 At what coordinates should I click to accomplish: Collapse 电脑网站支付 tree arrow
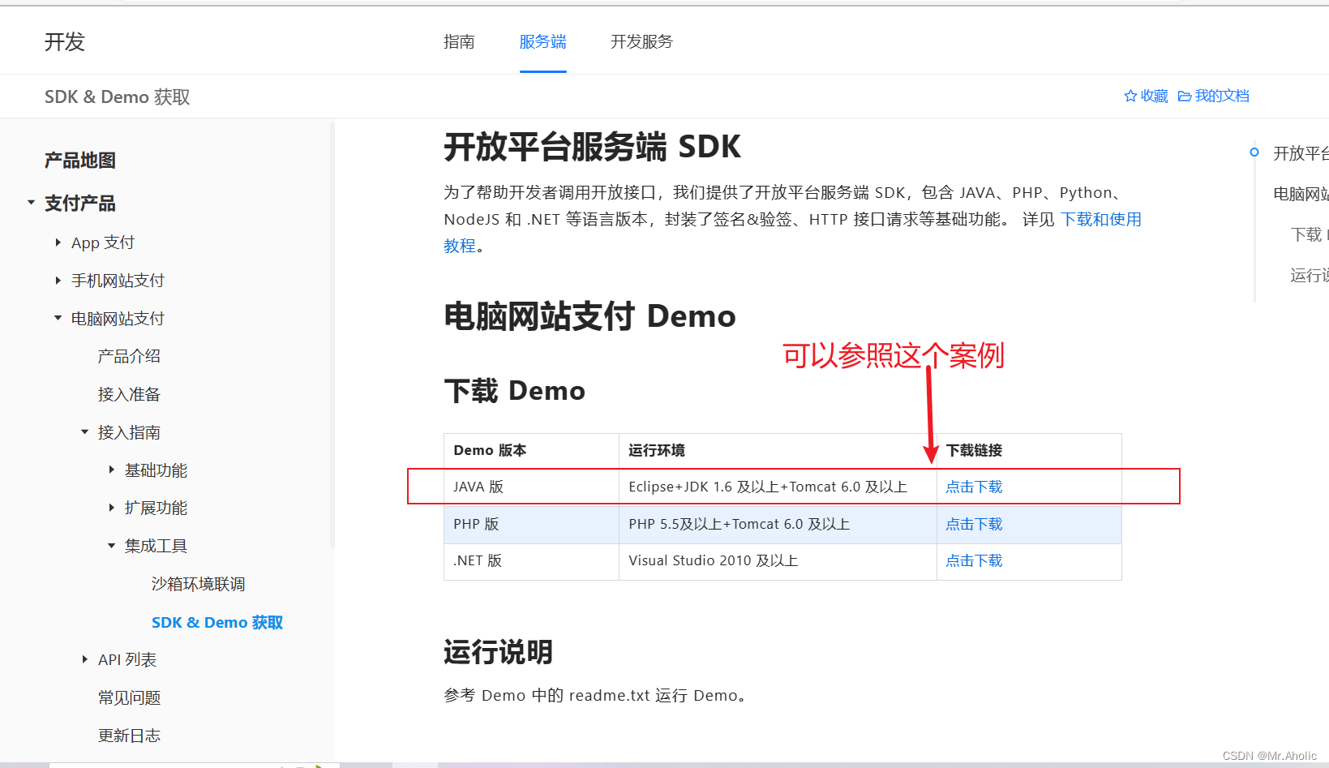point(58,319)
